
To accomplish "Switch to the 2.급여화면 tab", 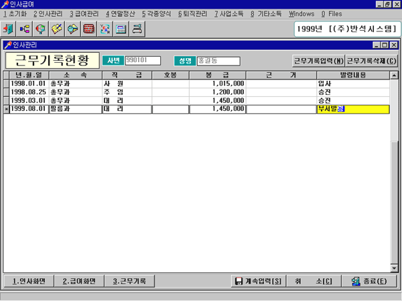I will pos(79,281).
